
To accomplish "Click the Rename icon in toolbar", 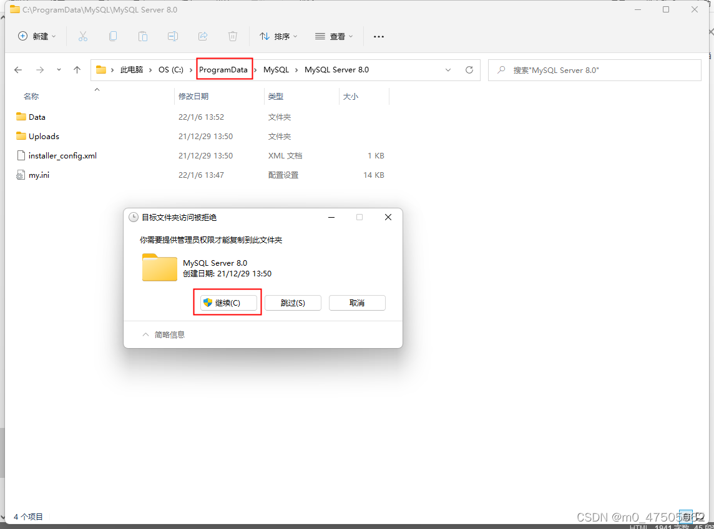I will pyautogui.click(x=173, y=36).
